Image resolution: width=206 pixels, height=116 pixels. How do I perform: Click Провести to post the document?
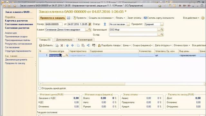click(80, 18)
